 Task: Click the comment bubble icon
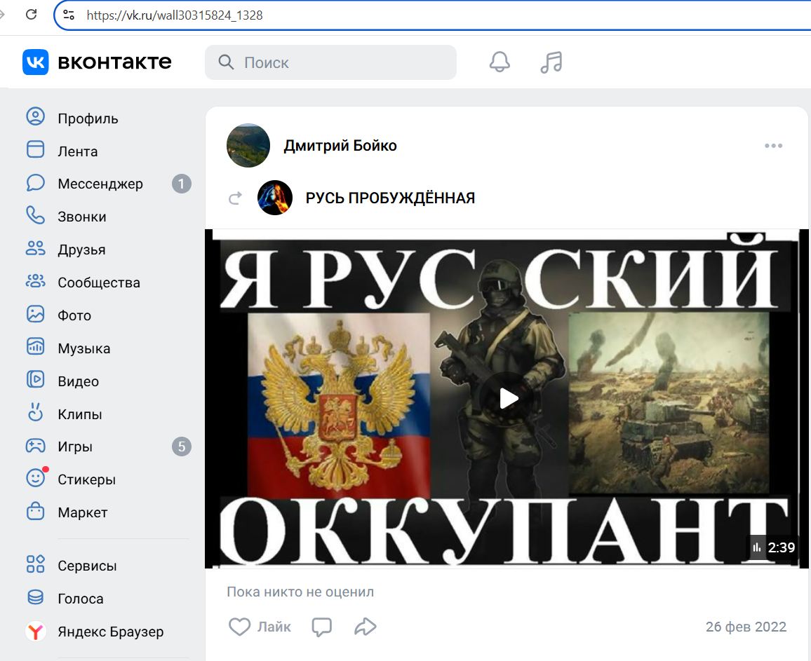click(322, 627)
